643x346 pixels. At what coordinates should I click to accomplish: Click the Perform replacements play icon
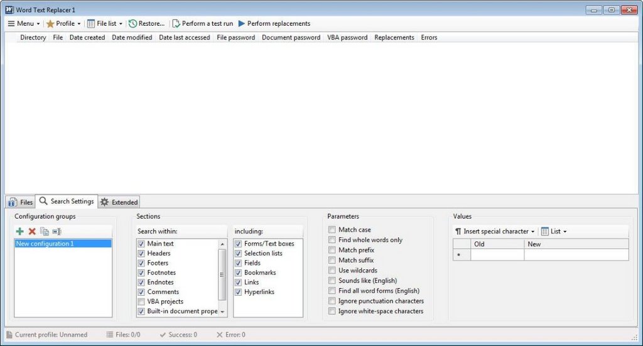pos(242,24)
